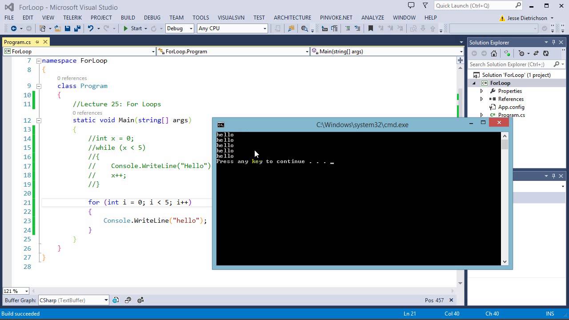Image resolution: width=569 pixels, height=320 pixels.
Task: Close the Buffer Graph bar
Action: [451, 300]
